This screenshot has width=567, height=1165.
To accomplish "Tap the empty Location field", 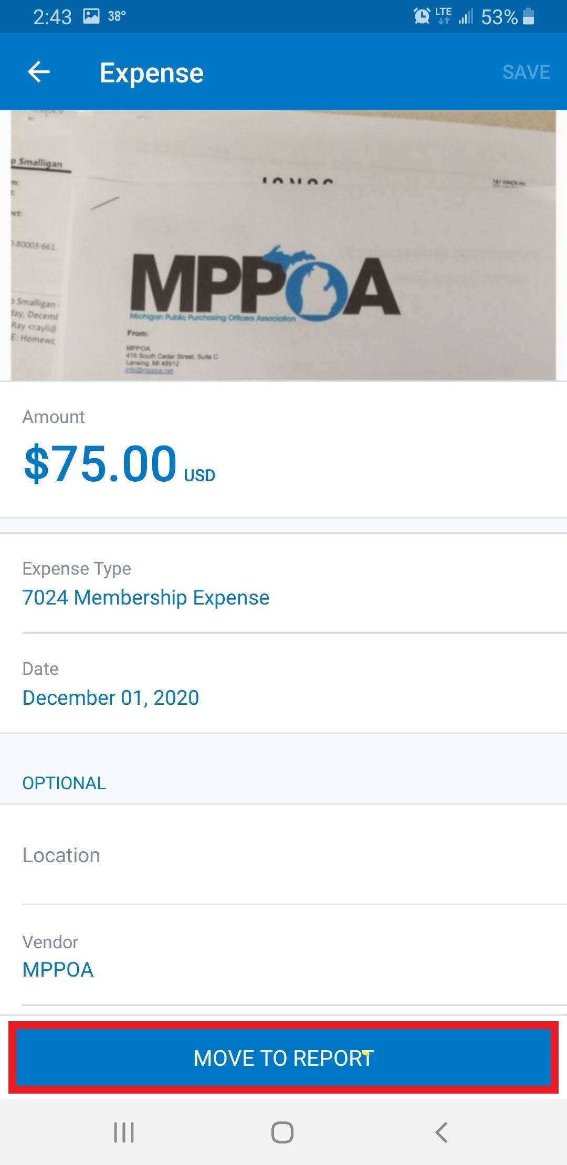I will (x=283, y=856).
